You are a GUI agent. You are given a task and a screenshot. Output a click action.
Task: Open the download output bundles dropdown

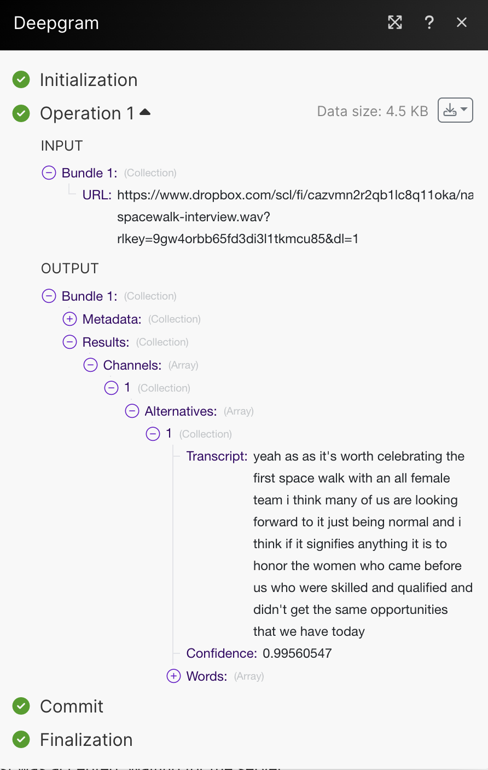click(x=455, y=110)
